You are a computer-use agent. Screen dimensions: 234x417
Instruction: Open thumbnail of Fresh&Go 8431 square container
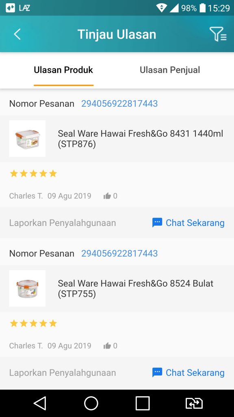point(27,138)
